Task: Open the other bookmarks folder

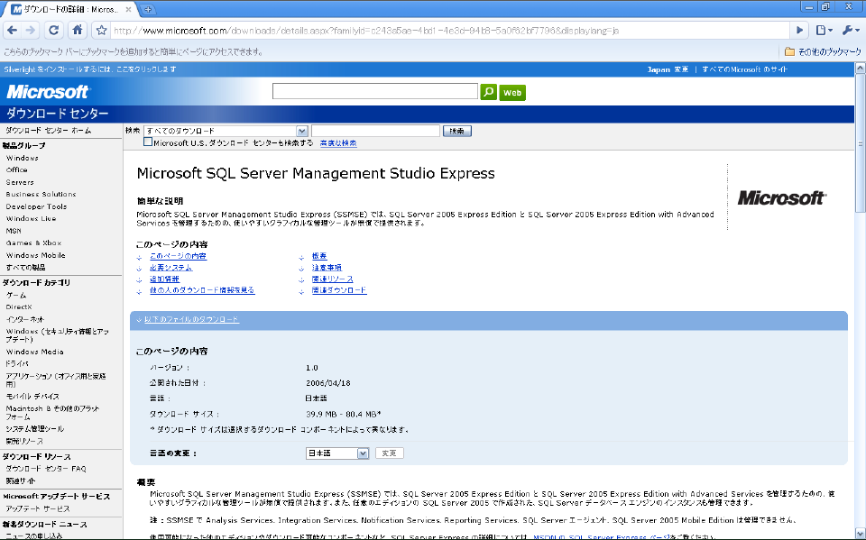Action: pos(823,52)
